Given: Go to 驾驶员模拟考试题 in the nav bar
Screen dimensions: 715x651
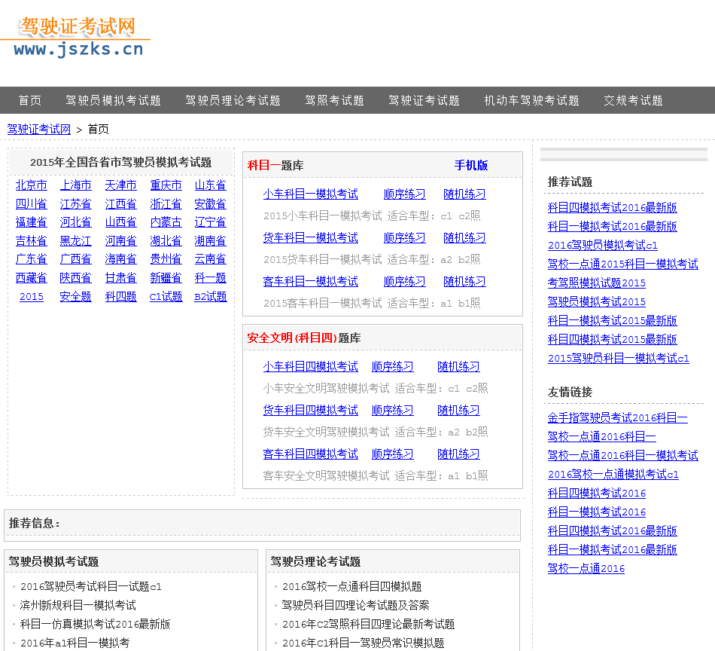Looking at the screenshot, I should click(113, 100).
